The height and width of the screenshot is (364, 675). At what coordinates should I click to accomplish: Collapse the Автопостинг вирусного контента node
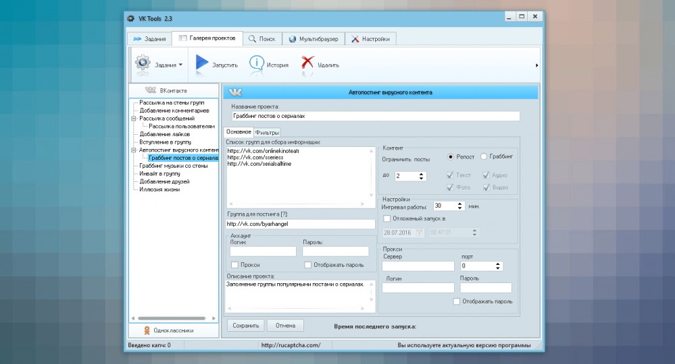click(x=134, y=150)
